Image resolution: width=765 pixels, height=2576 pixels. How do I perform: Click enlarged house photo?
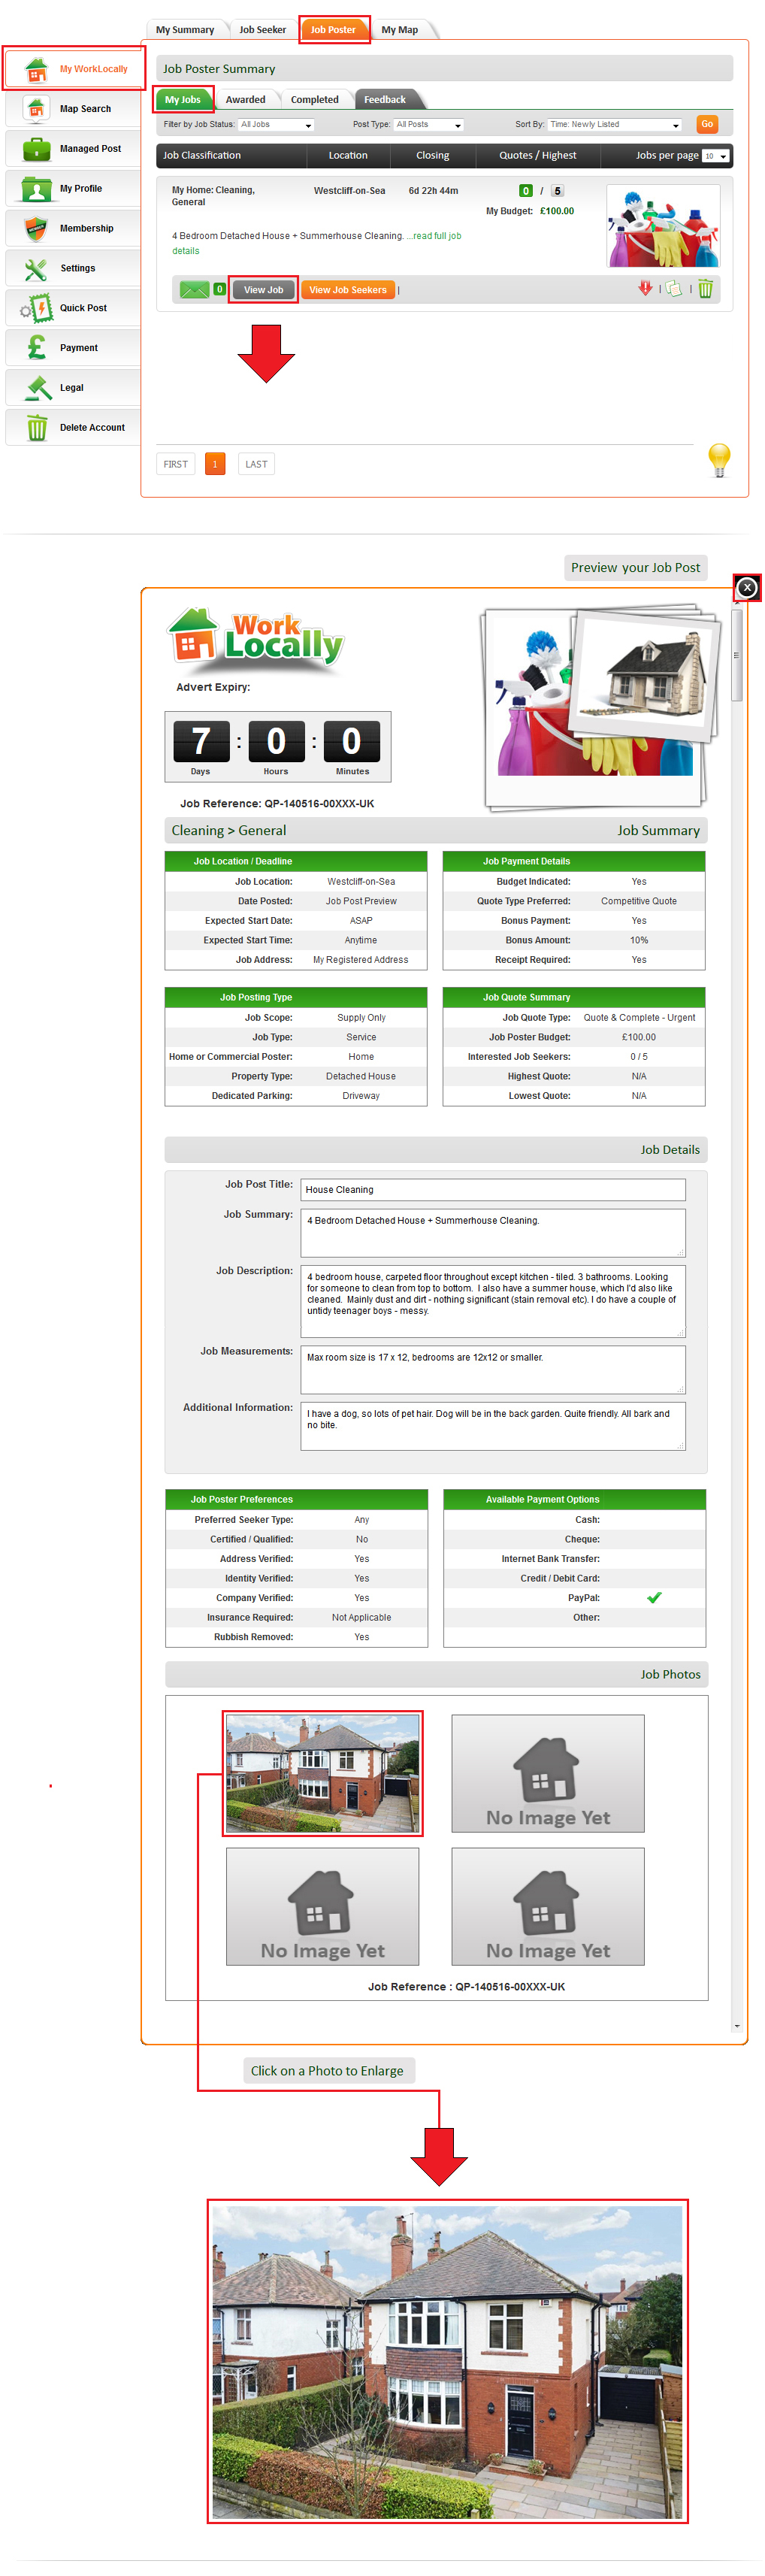click(448, 2360)
